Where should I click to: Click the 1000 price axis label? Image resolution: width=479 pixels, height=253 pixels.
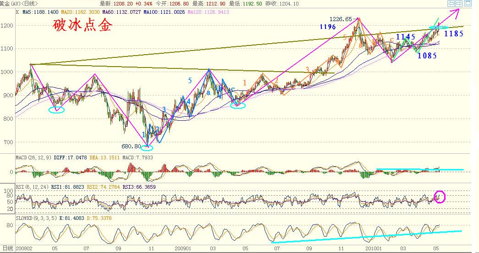[x=7, y=72]
